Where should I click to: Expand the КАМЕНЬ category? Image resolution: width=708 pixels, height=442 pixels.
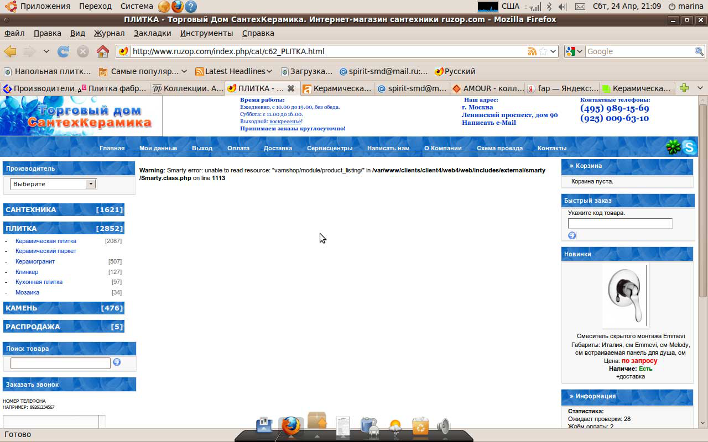[x=64, y=308]
